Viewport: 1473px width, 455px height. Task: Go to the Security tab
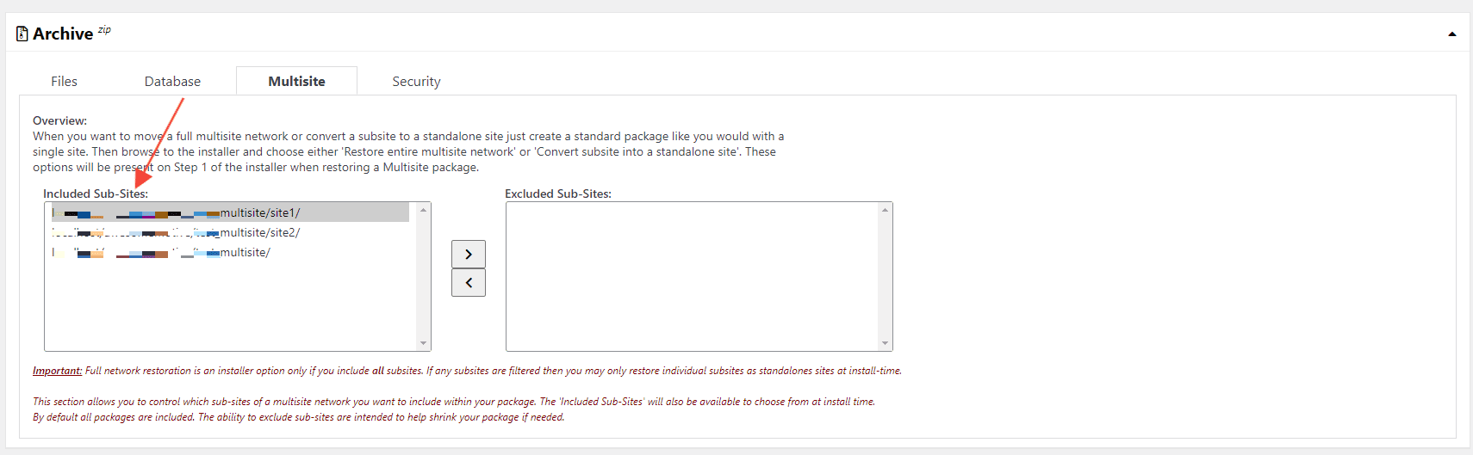point(416,81)
